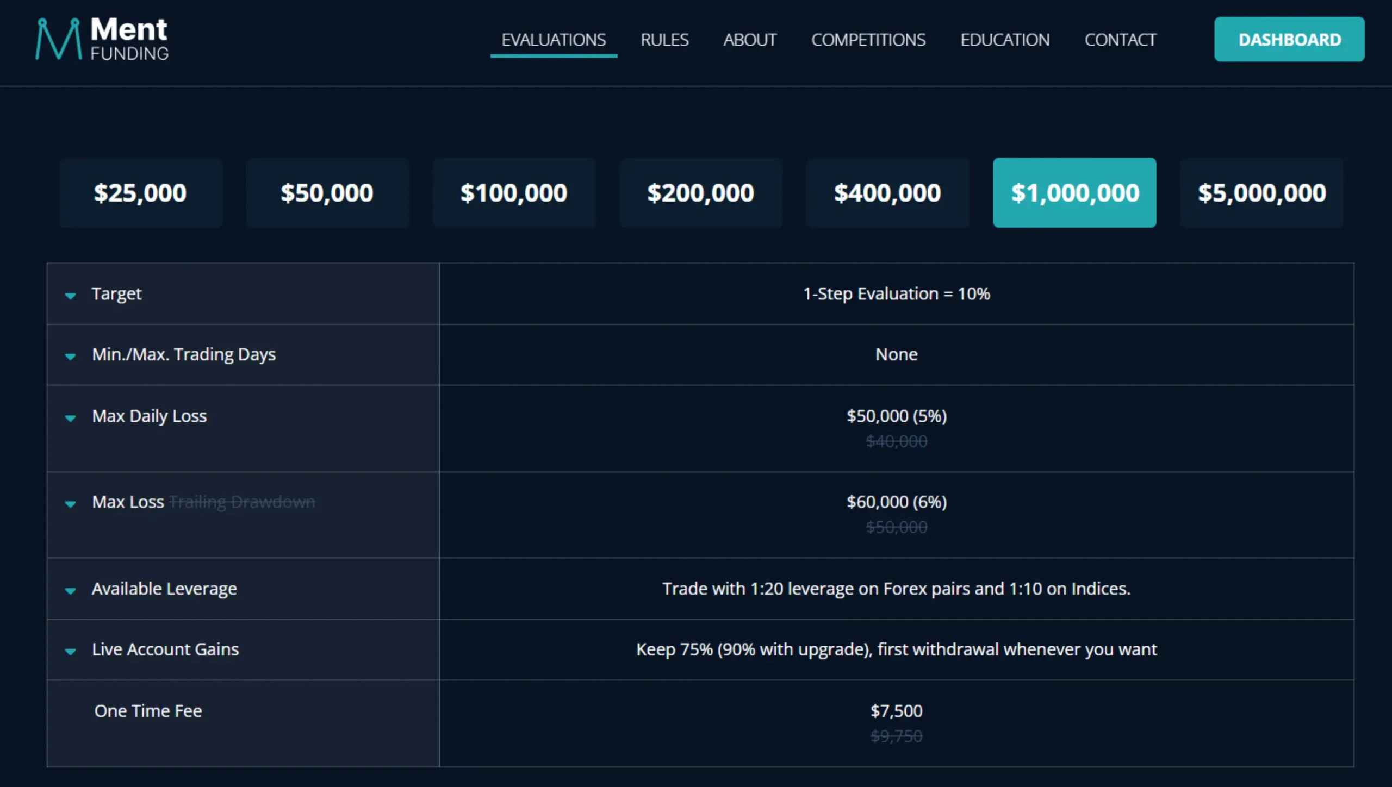Open Competitions in navigation
Screen dimensions: 1392x787
pos(868,40)
